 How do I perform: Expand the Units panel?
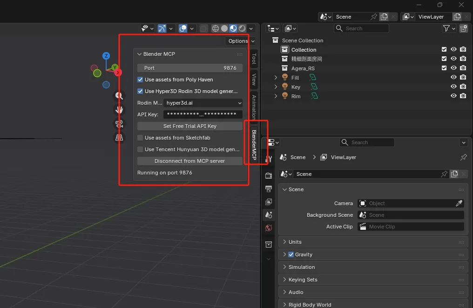click(x=295, y=242)
